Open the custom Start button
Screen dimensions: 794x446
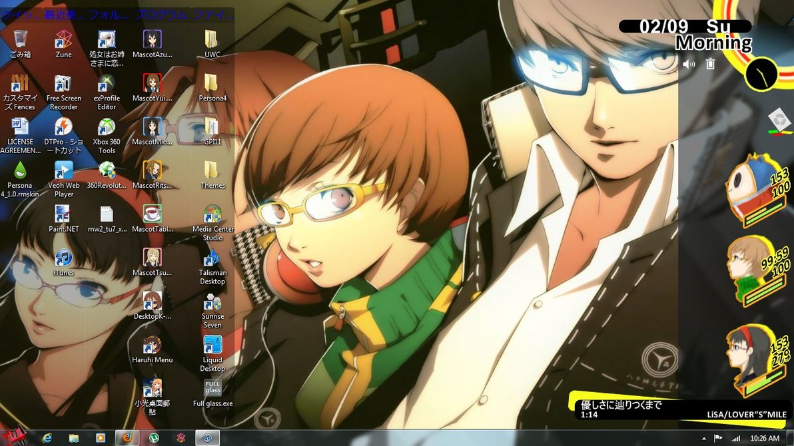pyautogui.click(x=13, y=437)
